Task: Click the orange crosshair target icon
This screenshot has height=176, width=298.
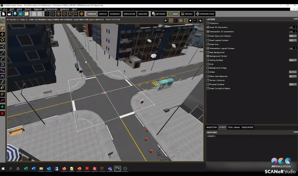Action: click(x=82, y=14)
